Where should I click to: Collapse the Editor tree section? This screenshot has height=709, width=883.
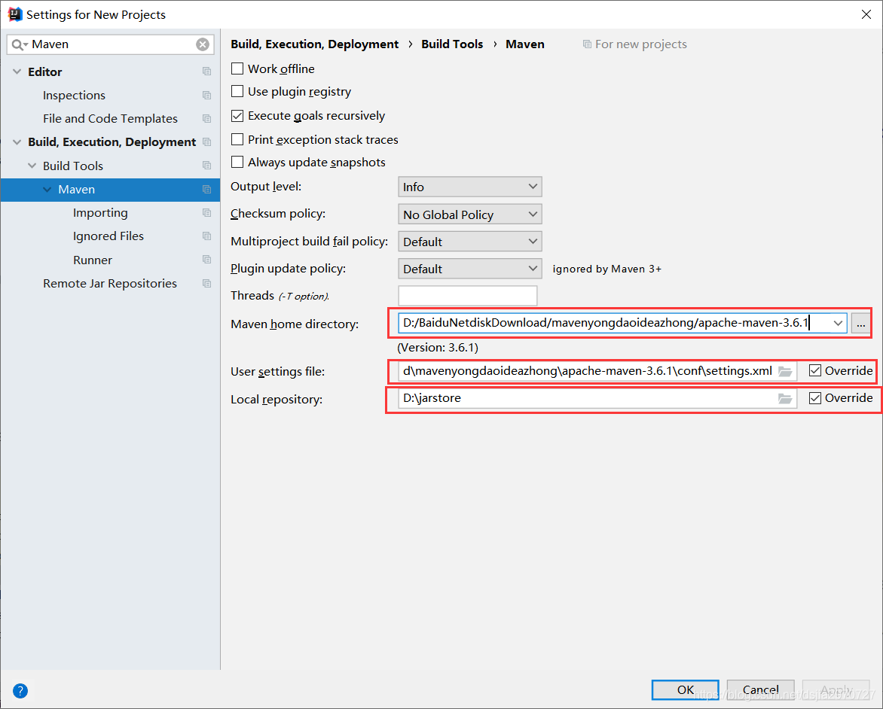17,72
